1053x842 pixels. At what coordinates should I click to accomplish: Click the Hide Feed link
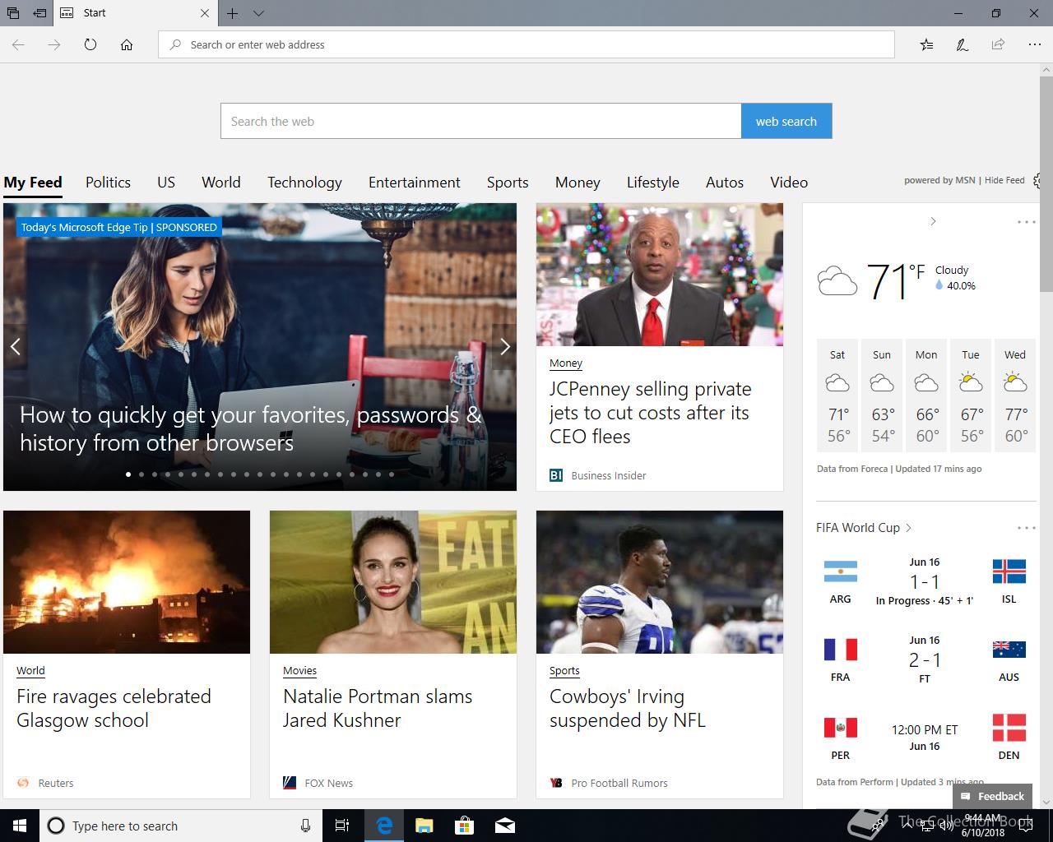point(1004,180)
